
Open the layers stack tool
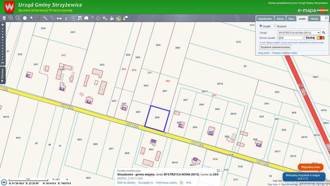4,18
